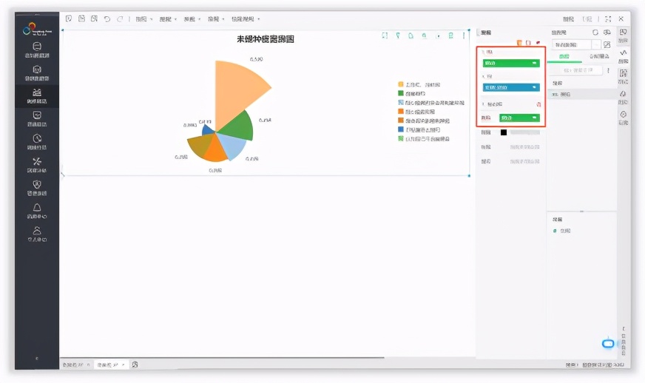Image resolution: width=645 pixels, height=383 pixels.
Task: Select the light-blue rose chart slice
Action: pos(234,146)
